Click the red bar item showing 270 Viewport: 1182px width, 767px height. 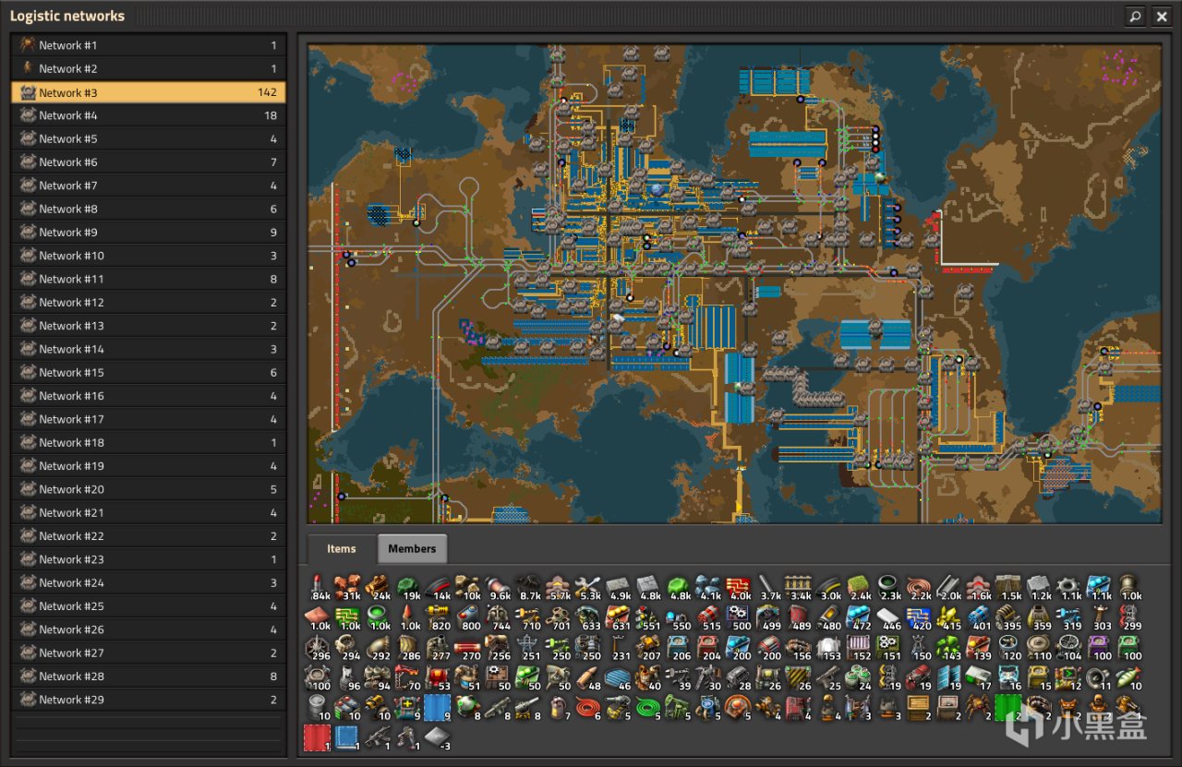click(x=468, y=647)
